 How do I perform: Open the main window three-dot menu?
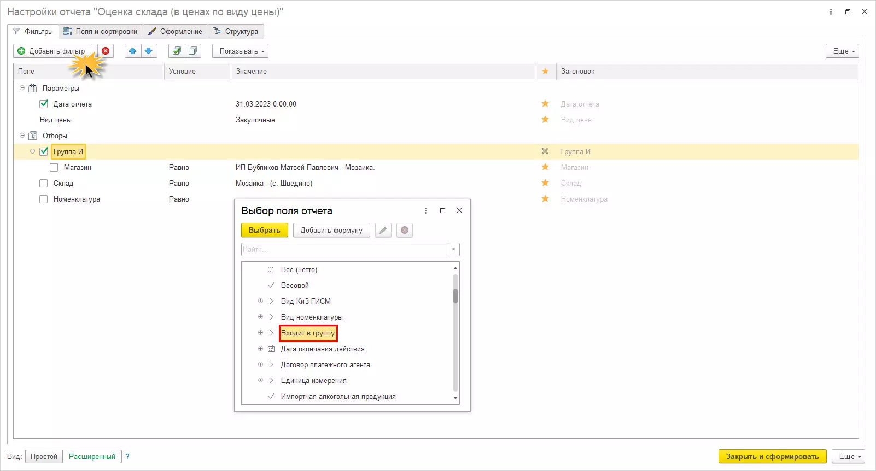(831, 11)
